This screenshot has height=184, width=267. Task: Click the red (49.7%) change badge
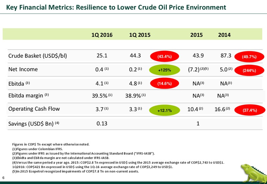click(x=249, y=57)
